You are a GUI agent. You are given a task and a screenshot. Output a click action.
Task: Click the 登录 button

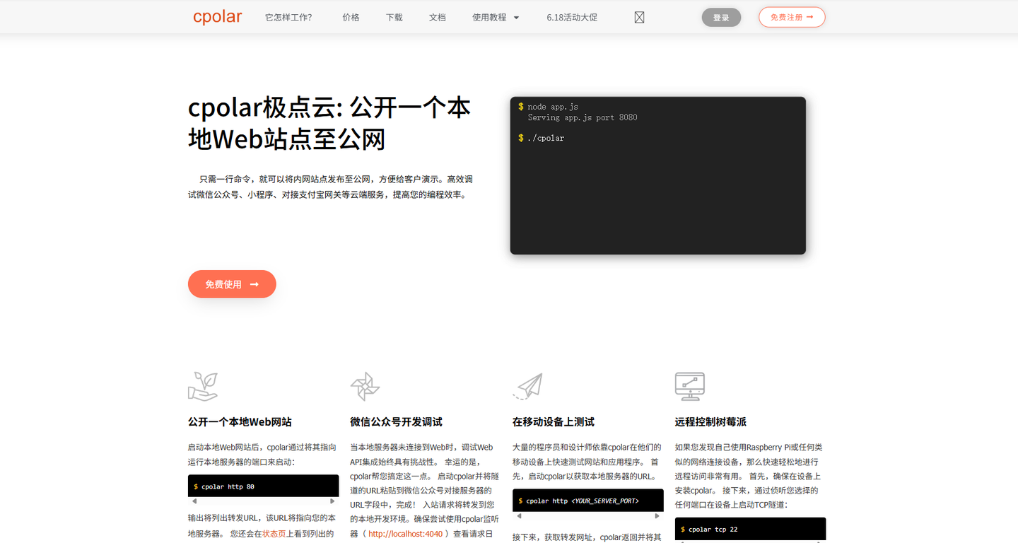721,17
